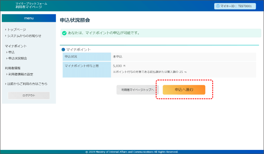Click the マイナポイント付与上限 label cell
264x154 pixels.
(x=87, y=69)
